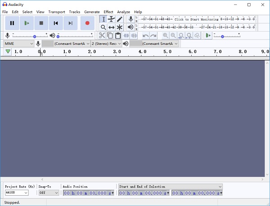Open the Tracks menu
Viewport: 270px width, 206px height.
75,12
